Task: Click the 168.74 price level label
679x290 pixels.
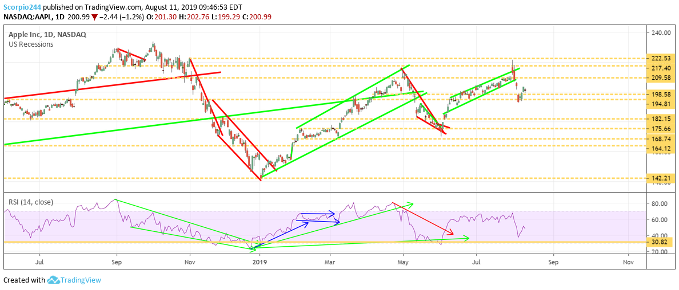Action: point(660,139)
